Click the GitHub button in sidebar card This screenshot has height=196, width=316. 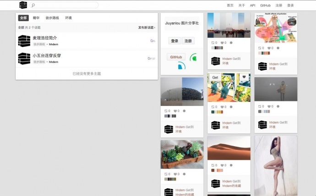(176, 57)
